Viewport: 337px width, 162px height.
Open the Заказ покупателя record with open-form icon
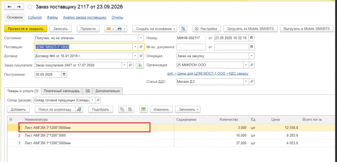coord(130,65)
